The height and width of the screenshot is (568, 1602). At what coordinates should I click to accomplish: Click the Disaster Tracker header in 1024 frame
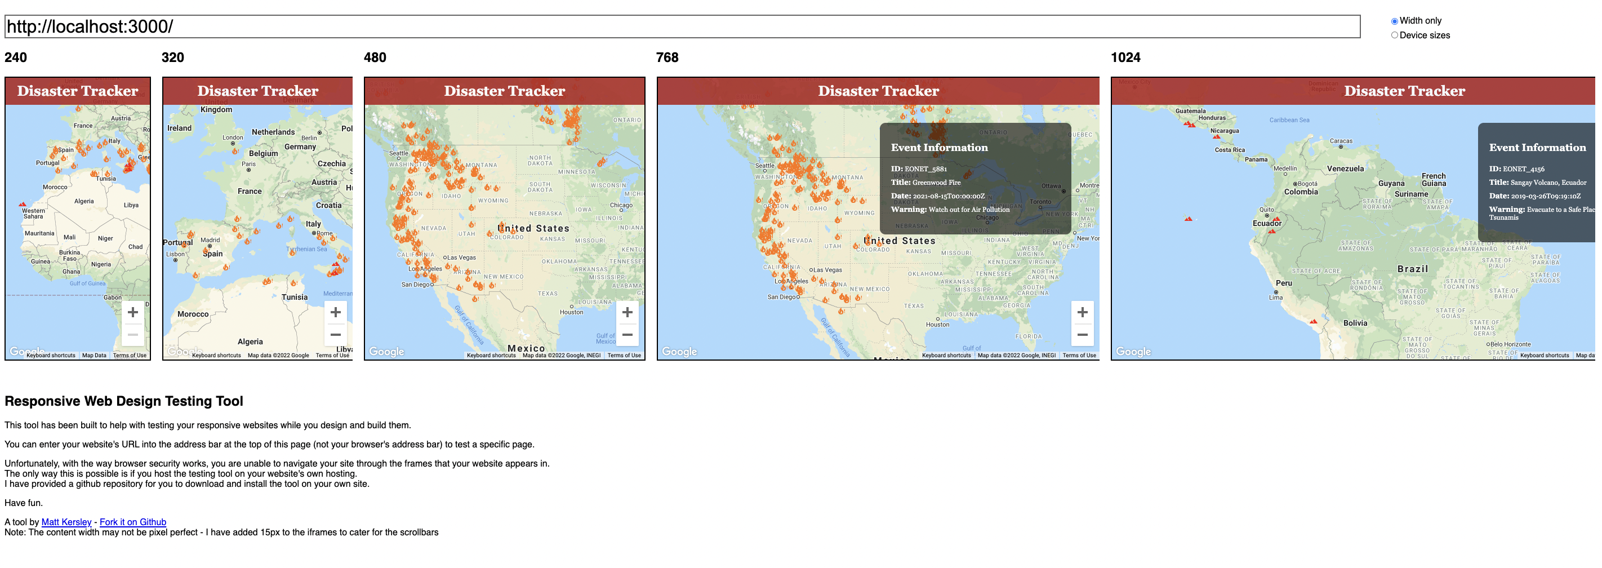pos(1404,91)
